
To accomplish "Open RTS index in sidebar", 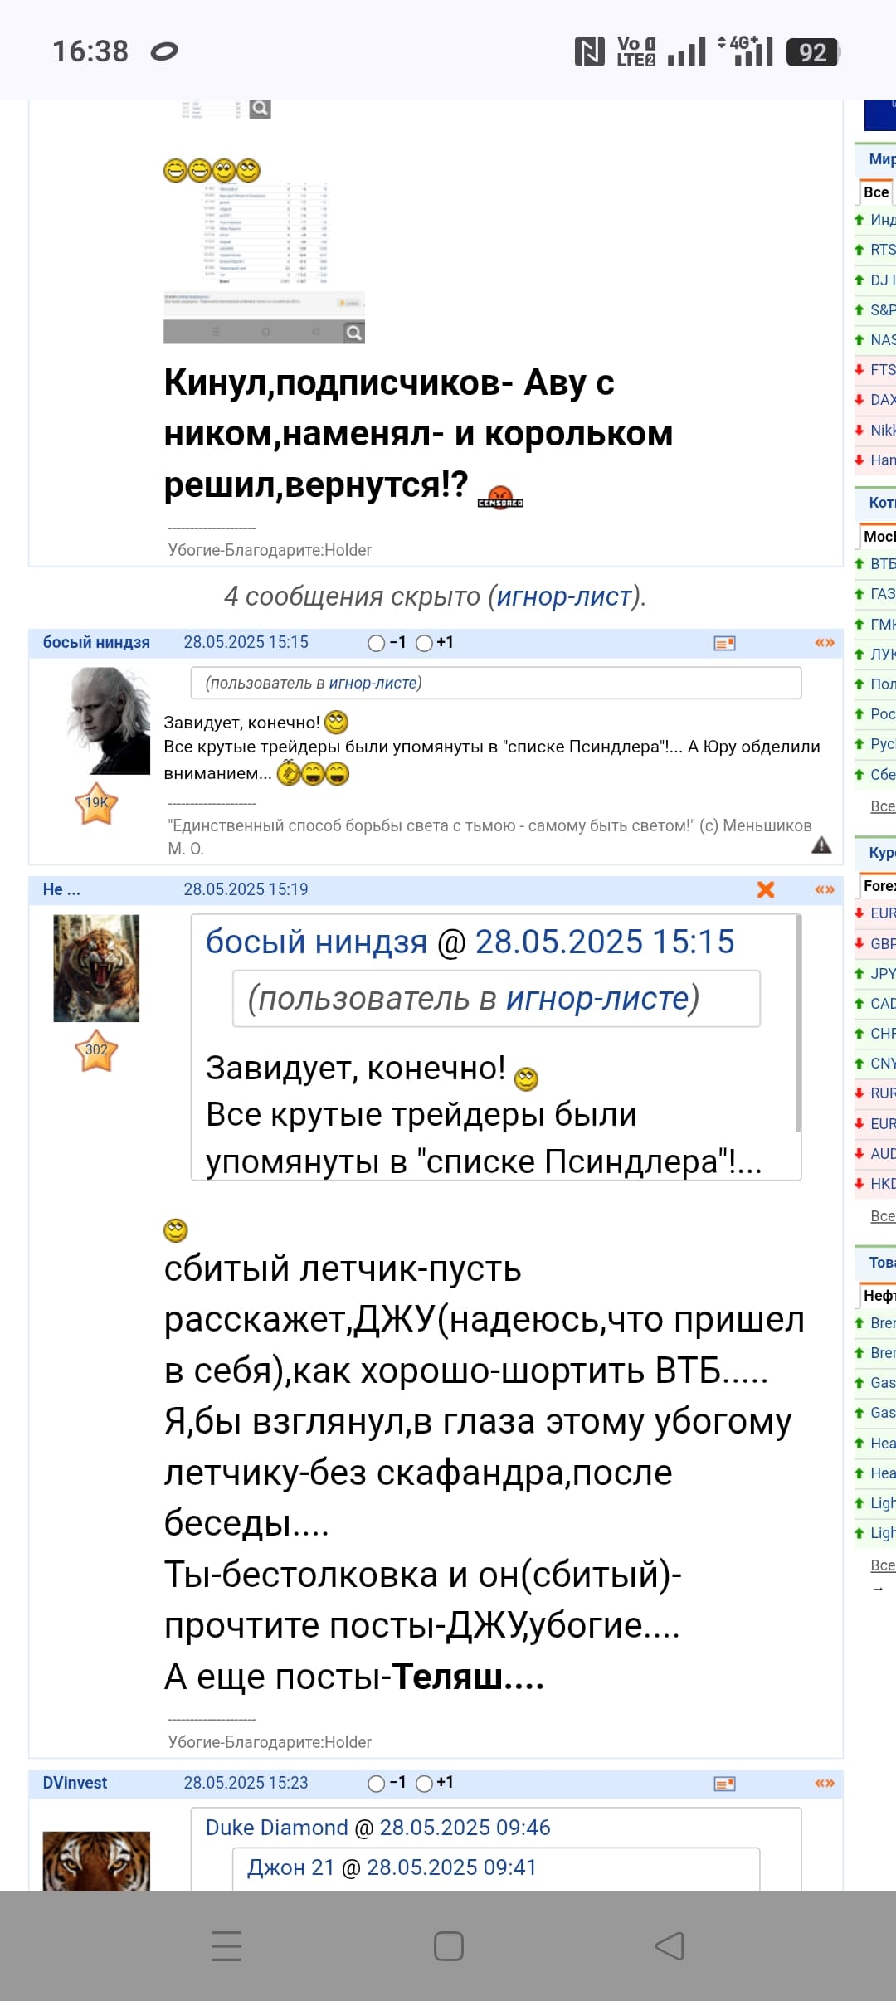I will tap(882, 250).
